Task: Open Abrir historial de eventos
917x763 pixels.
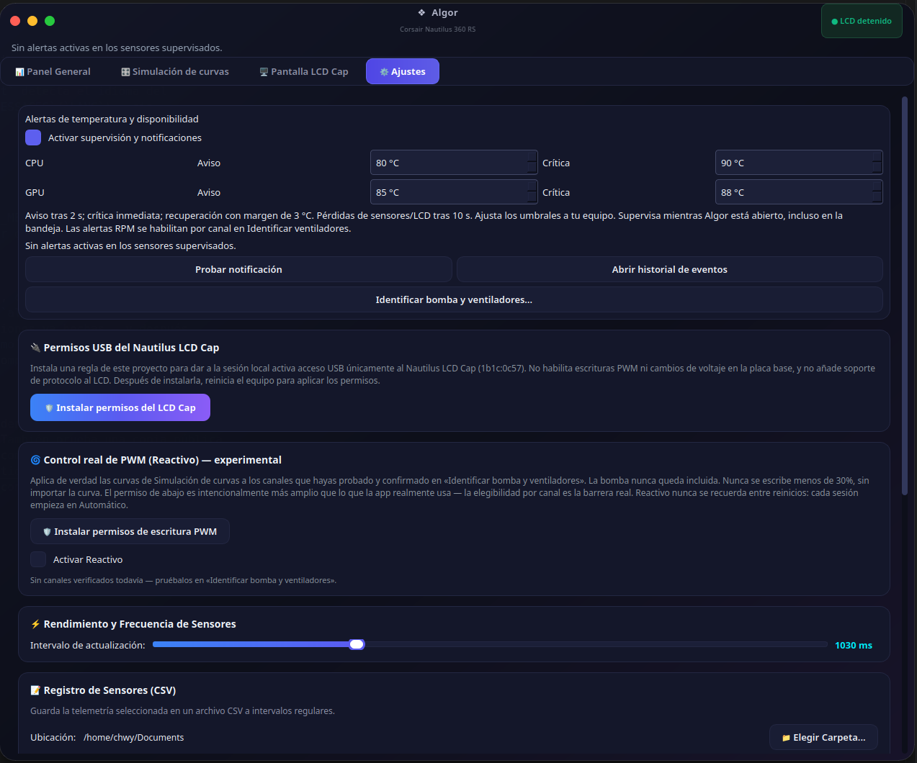Action: 670,269
